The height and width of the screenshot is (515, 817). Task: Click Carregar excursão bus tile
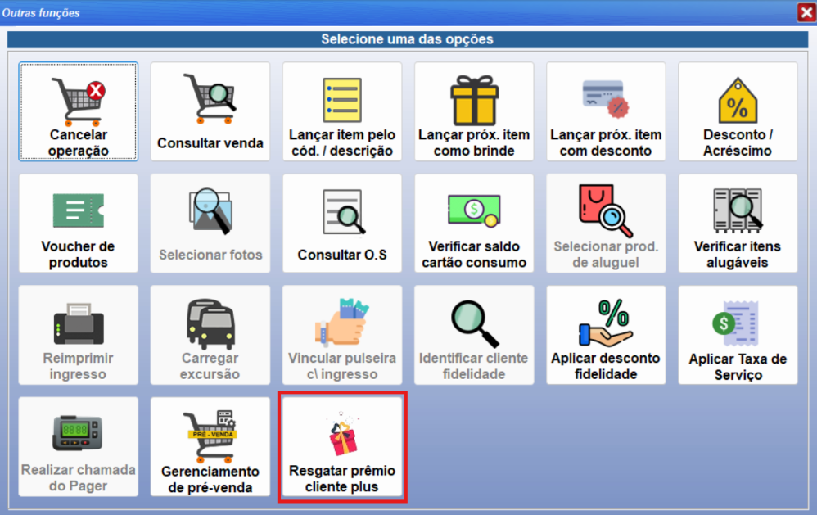coord(210,335)
